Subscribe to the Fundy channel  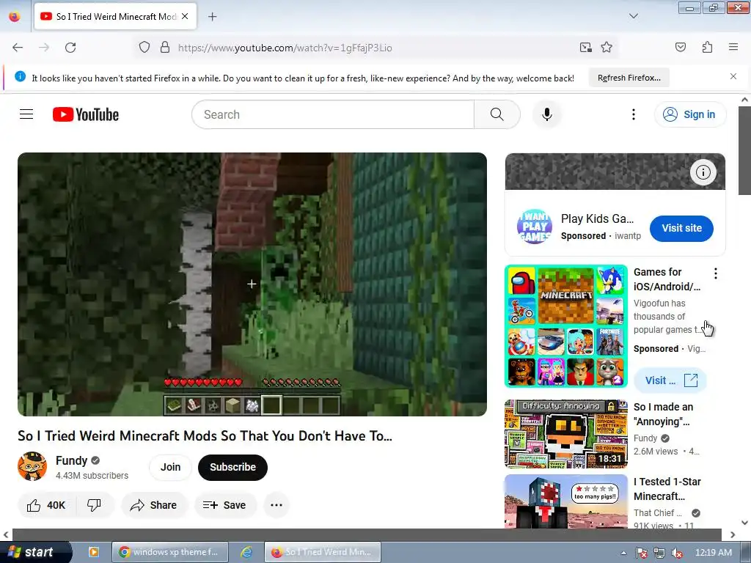pyautogui.click(x=232, y=467)
